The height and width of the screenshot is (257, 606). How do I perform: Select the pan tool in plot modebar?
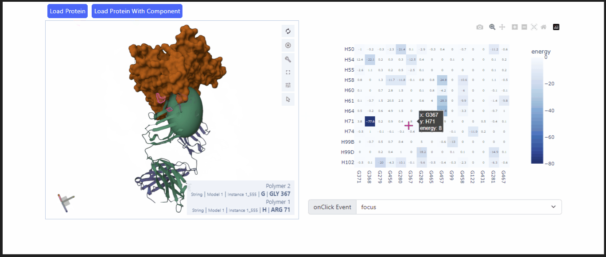pyautogui.click(x=502, y=27)
